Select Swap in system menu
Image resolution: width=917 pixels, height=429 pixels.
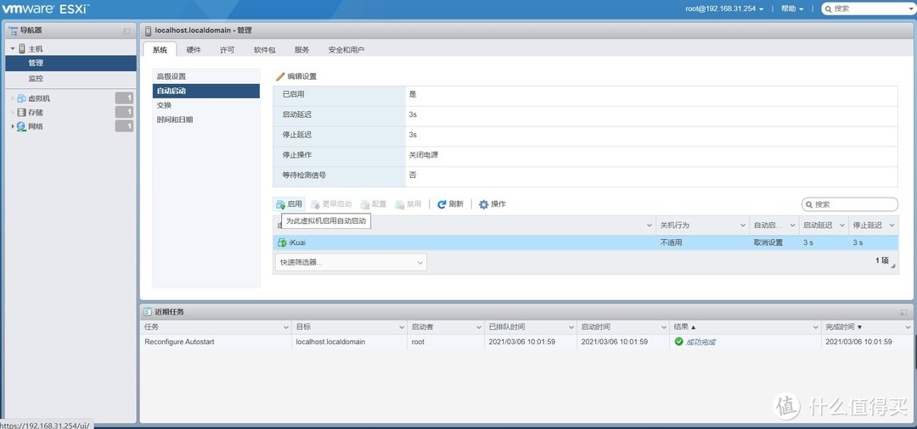coord(205,105)
